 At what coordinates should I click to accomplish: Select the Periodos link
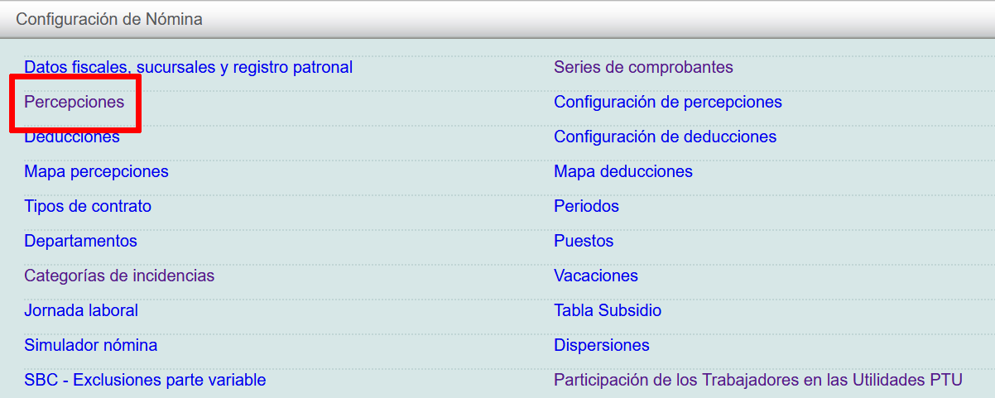pyautogui.click(x=586, y=206)
